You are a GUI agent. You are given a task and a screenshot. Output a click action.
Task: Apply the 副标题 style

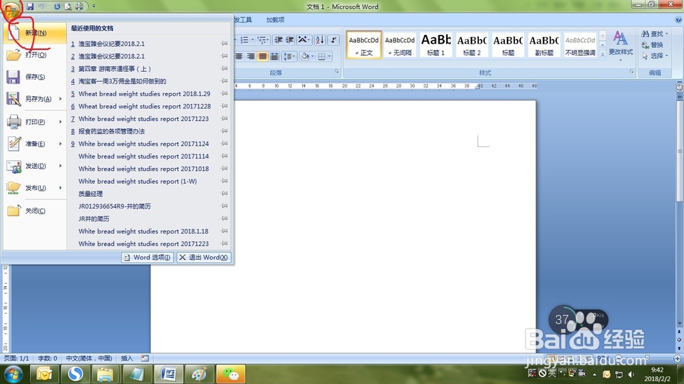click(544, 44)
